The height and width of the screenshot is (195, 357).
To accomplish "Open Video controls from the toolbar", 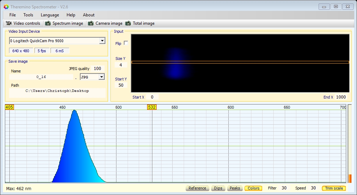I will pyautogui.click(x=23, y=23).
